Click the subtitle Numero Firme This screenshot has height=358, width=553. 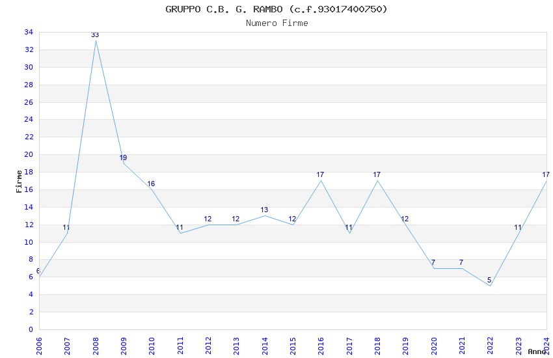click(277, 23)
